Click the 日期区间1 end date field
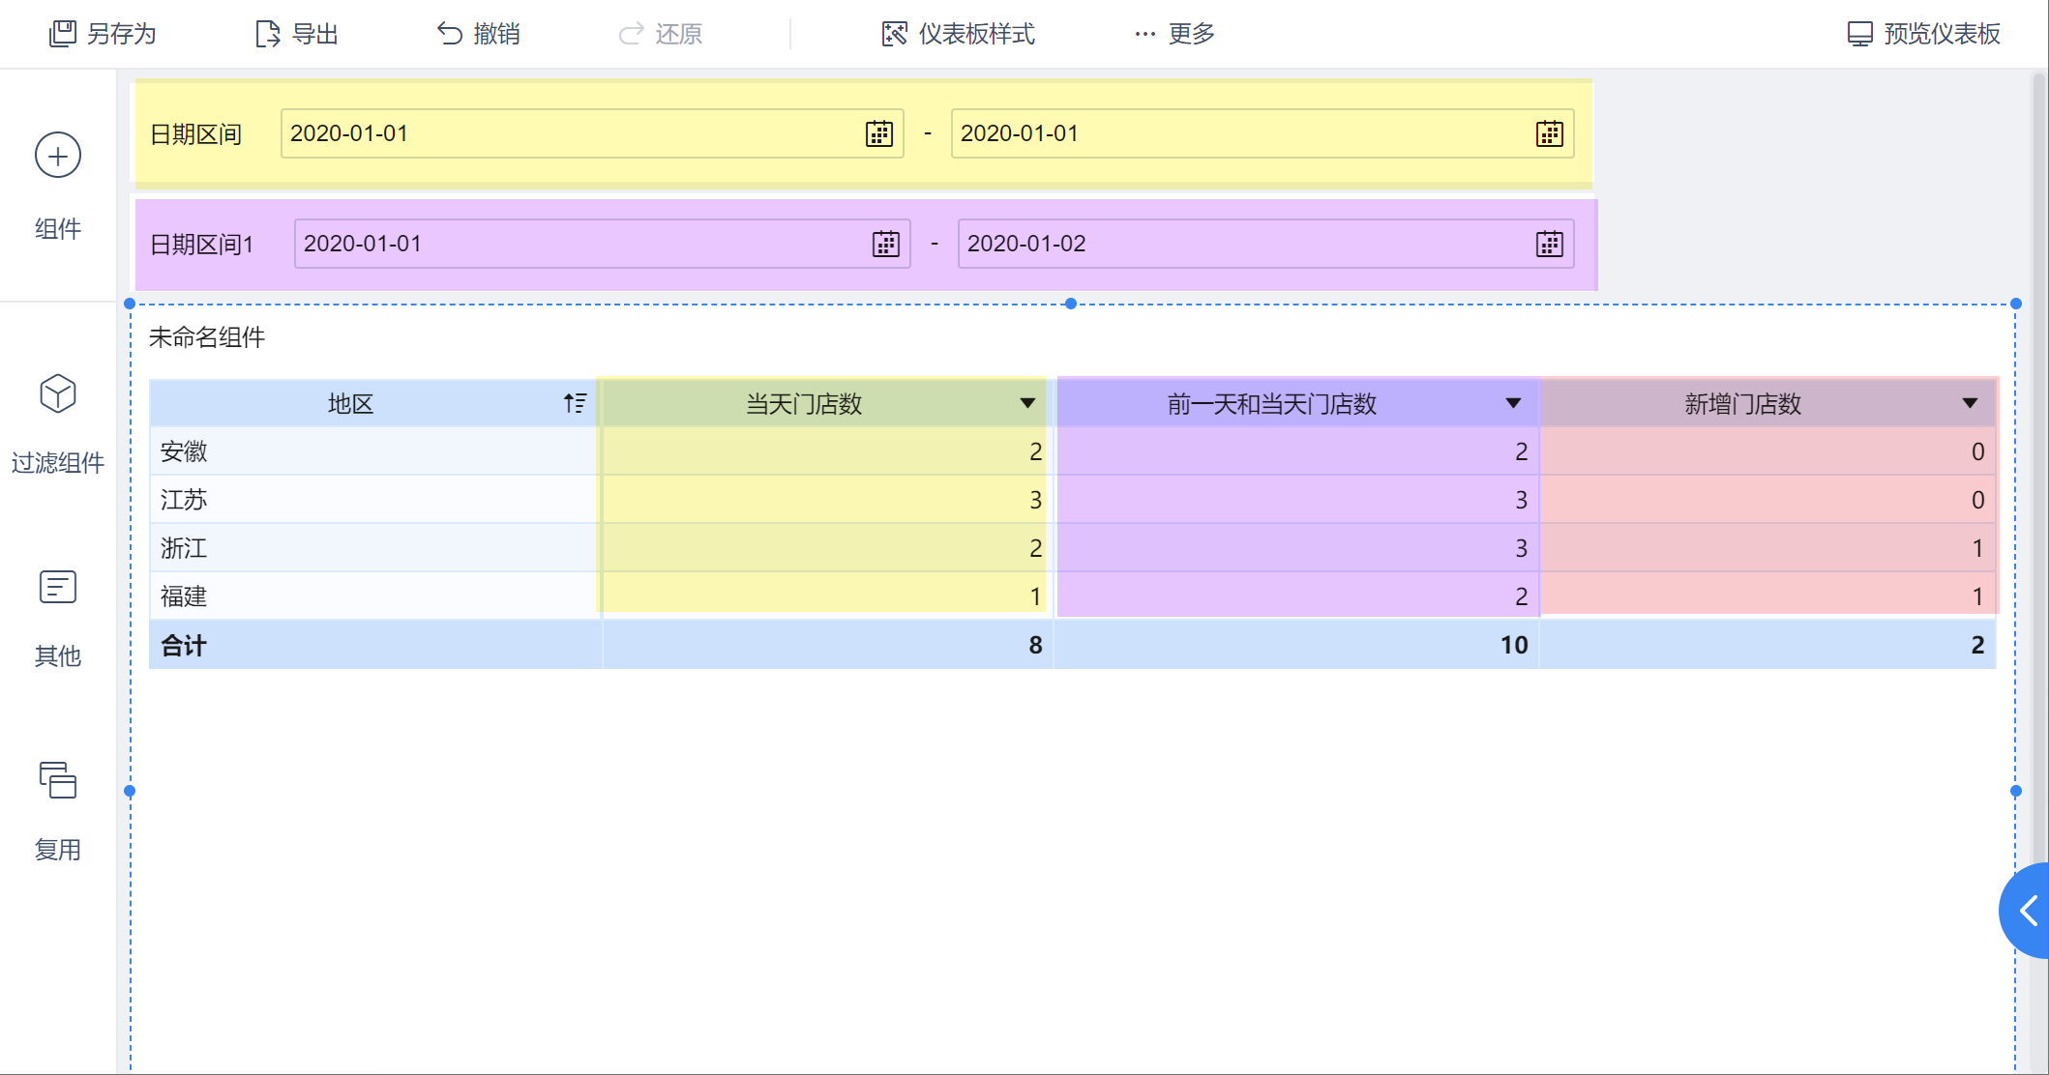This screenshot has width=2049, height=1075. point(1238,244)
